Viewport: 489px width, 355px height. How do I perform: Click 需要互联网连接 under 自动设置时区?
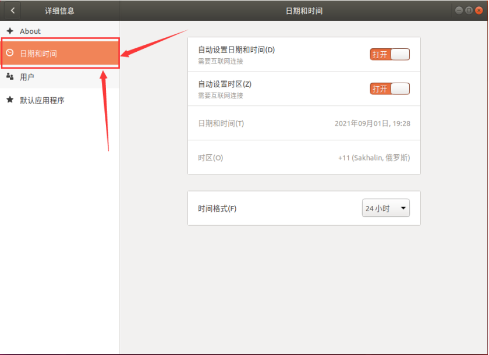[x=221, y=95]
